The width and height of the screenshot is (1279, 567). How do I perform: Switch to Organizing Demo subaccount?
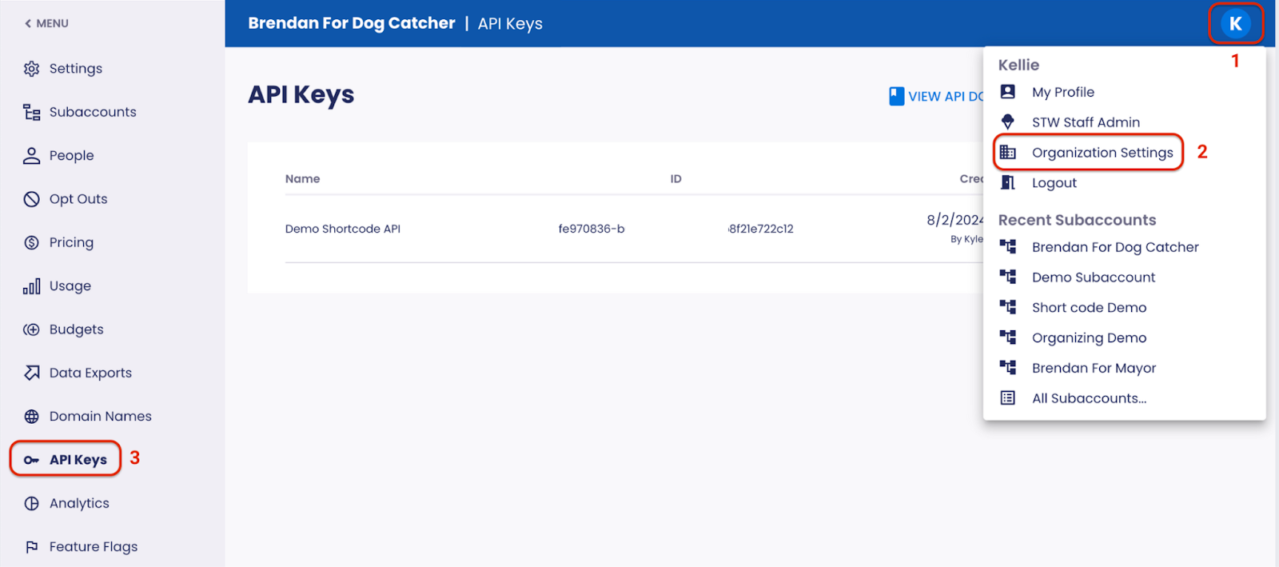(1089, 337)
